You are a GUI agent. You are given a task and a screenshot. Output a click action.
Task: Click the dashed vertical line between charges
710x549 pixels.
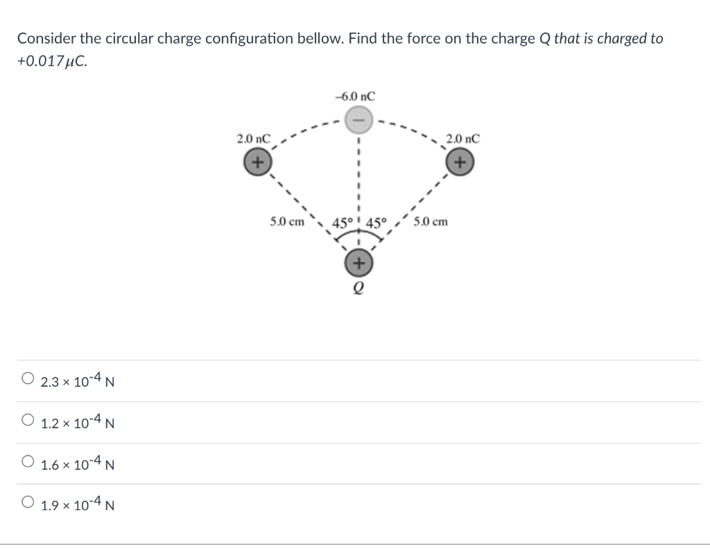pos(358,180)
